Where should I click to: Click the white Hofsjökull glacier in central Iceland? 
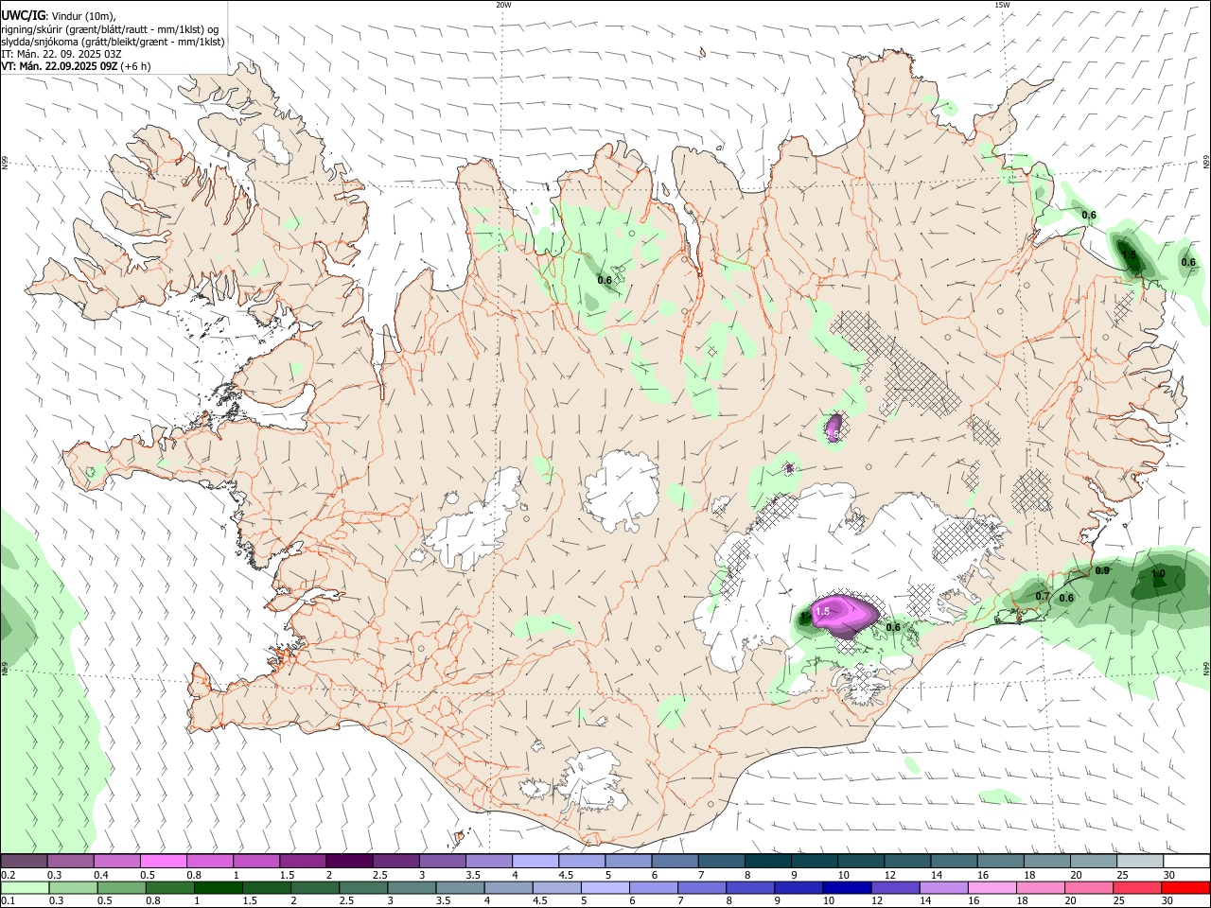[x=622, y=489]
